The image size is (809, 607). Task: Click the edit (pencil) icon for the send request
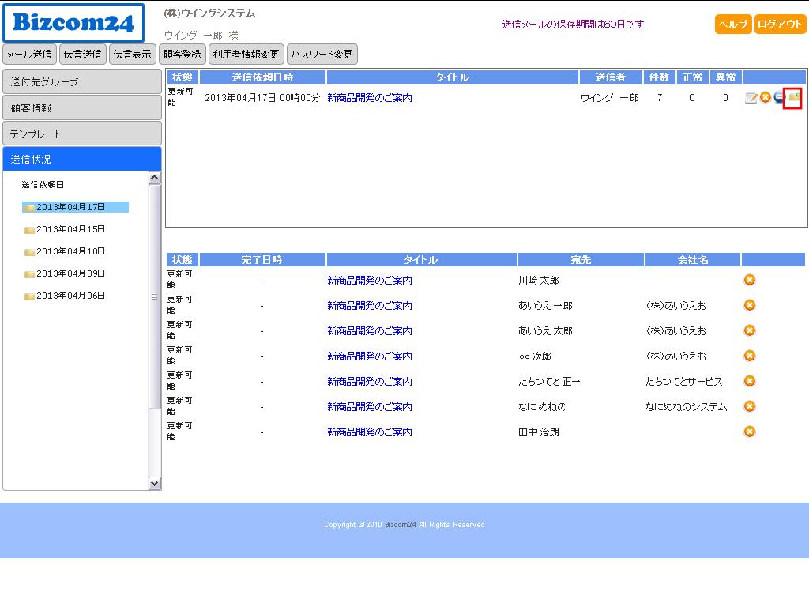pyautogui.click(x=751, y=98)
